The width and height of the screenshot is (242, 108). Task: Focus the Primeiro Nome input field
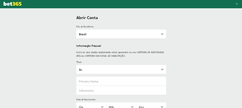pos(121,81)
